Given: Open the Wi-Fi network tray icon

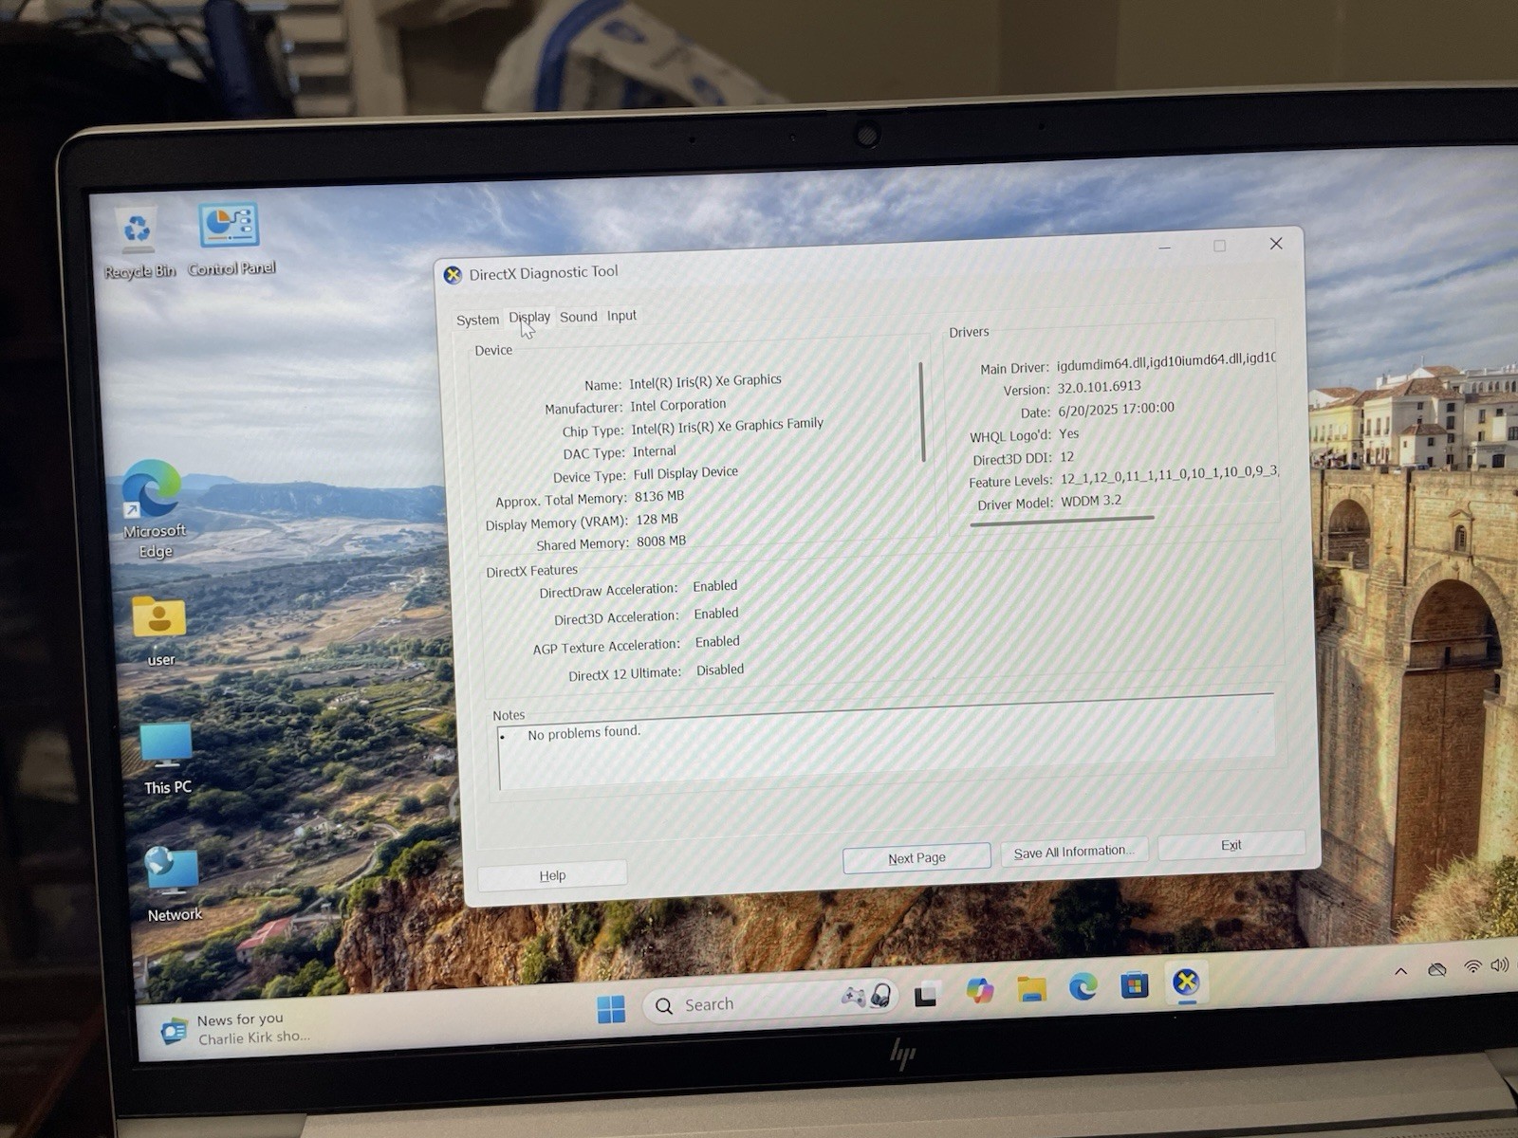Looking at the screenshot, I should point(1472,967).
